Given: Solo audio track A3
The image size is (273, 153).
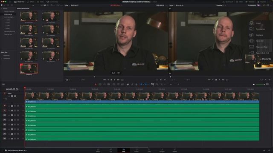Looking at the screenshot, I should point(15,115).
